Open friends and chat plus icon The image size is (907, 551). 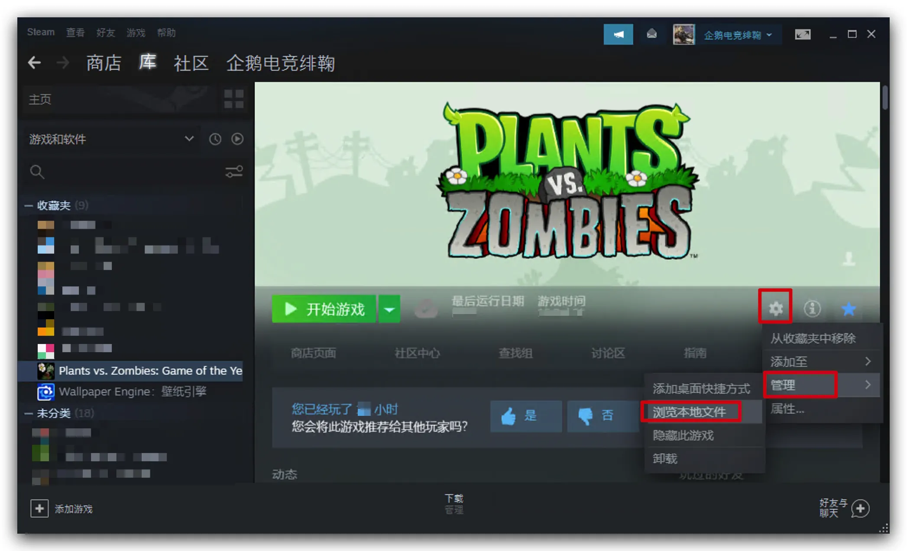pyautogui.click(x=860, y=508)
